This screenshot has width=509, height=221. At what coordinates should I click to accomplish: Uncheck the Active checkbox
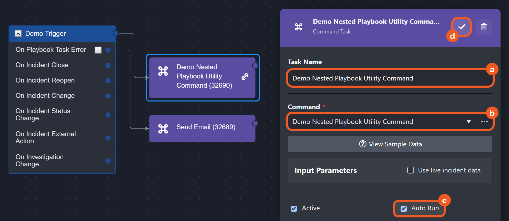[x=294, y=208]
